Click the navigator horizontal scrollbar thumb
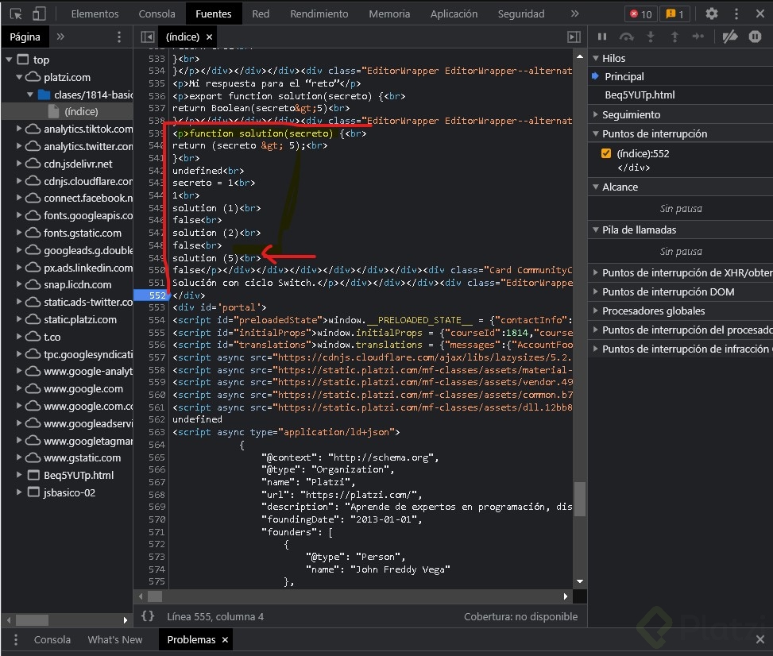Viewport: 773px width, 656px height. 32,619
